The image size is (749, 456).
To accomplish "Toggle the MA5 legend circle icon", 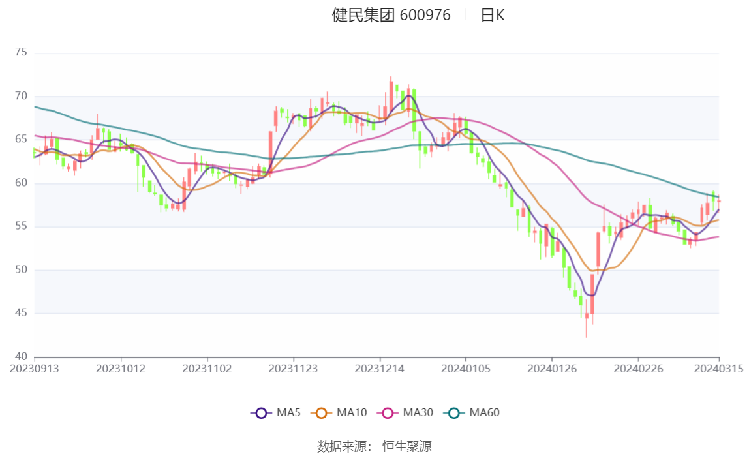I will tap(261, 413).
